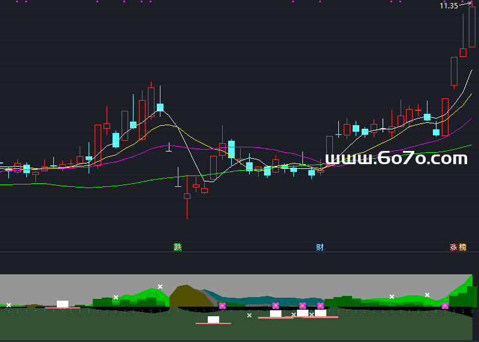This screenshot has width=479, height=342.
Task: Click the rightmost pink flower signal marker
Action: point(445,306)
